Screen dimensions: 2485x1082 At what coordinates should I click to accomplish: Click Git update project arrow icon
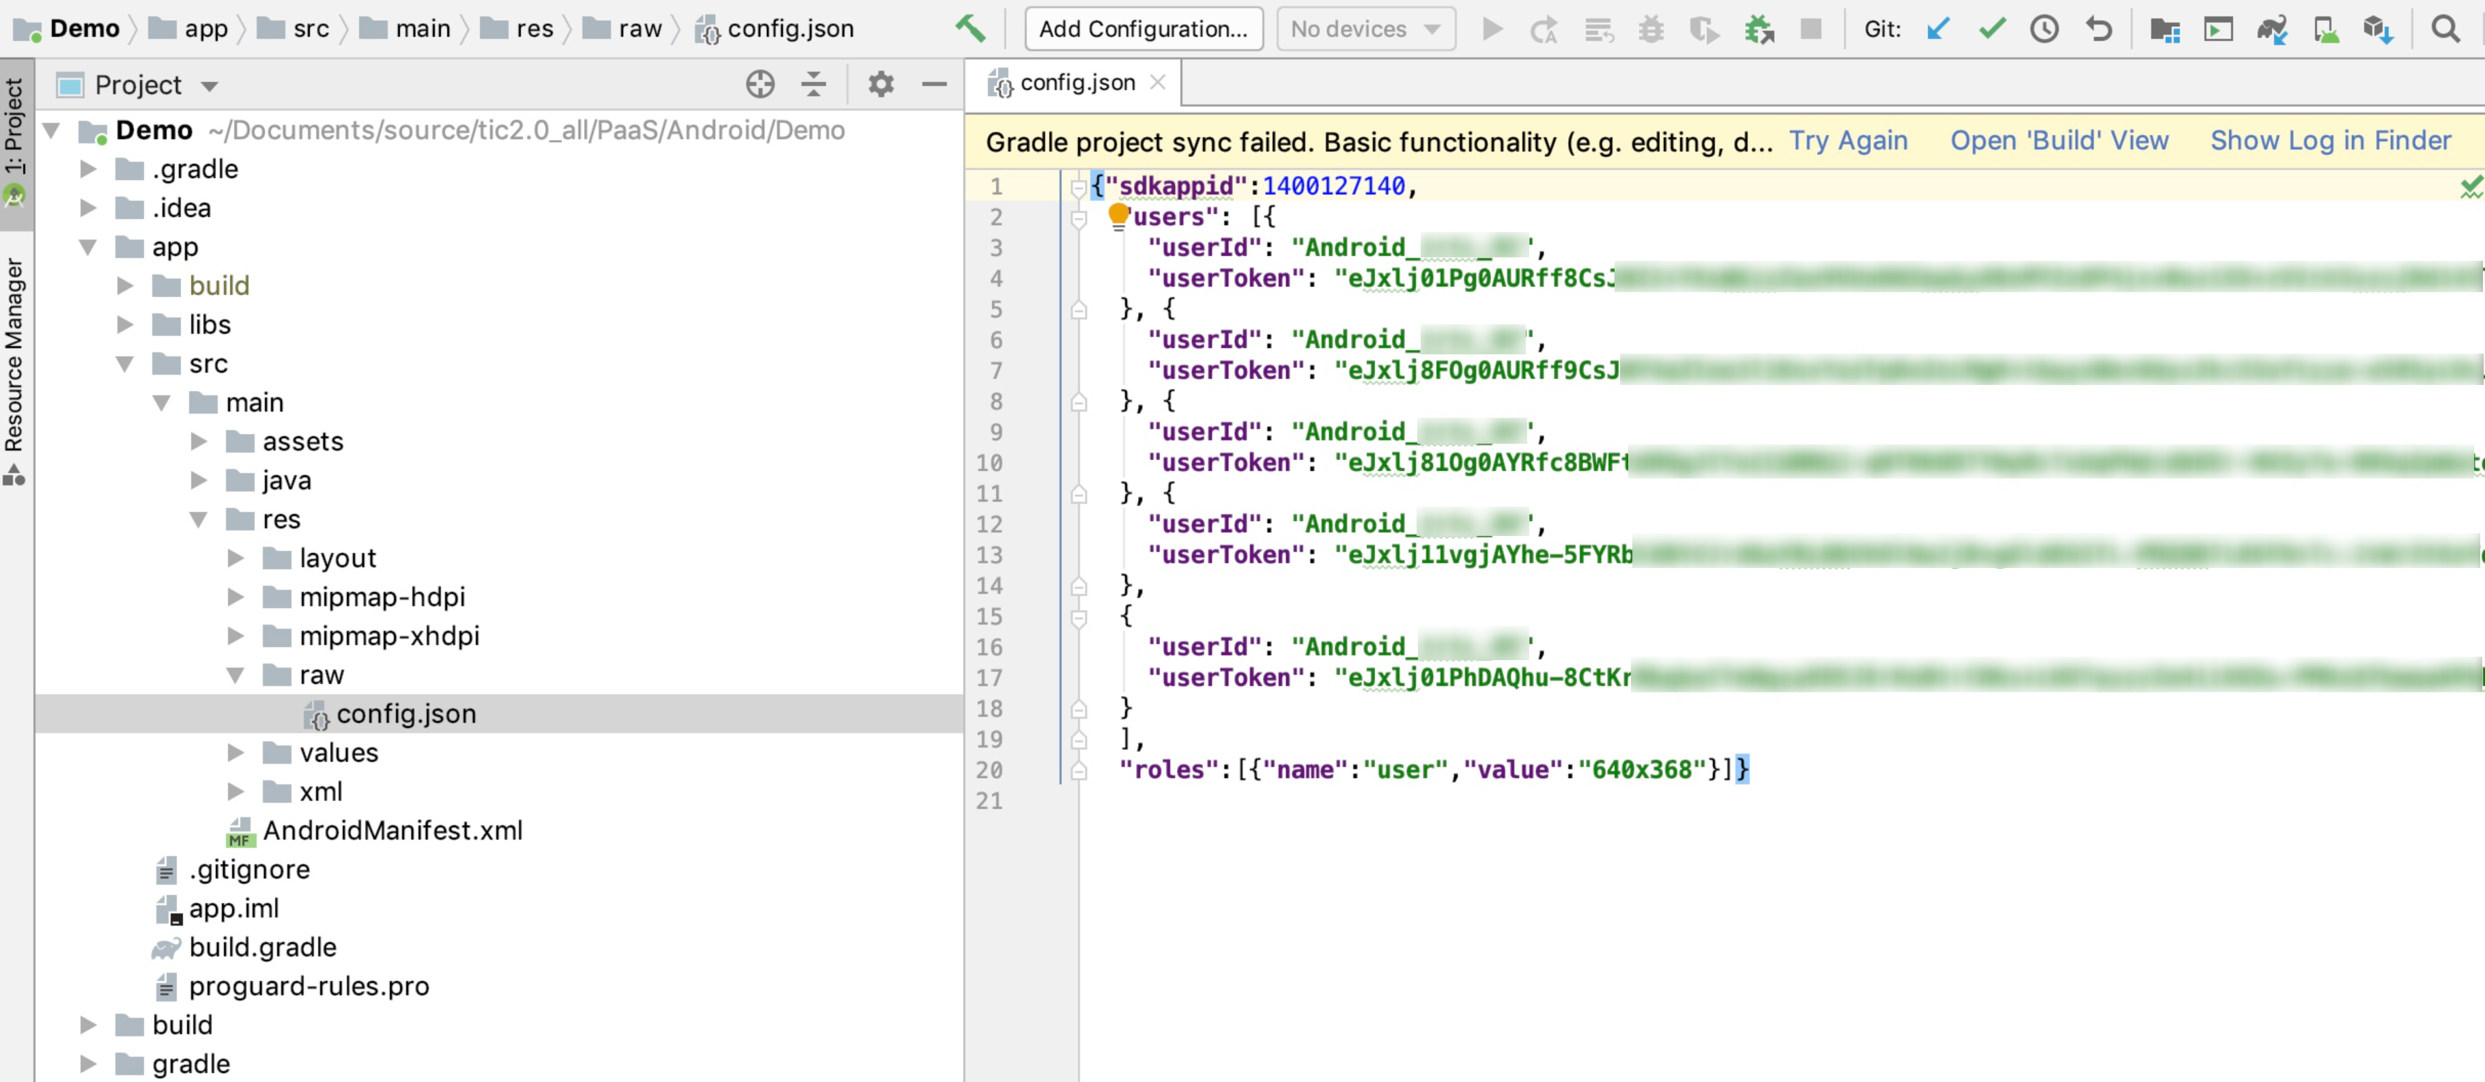point(1937,29)
